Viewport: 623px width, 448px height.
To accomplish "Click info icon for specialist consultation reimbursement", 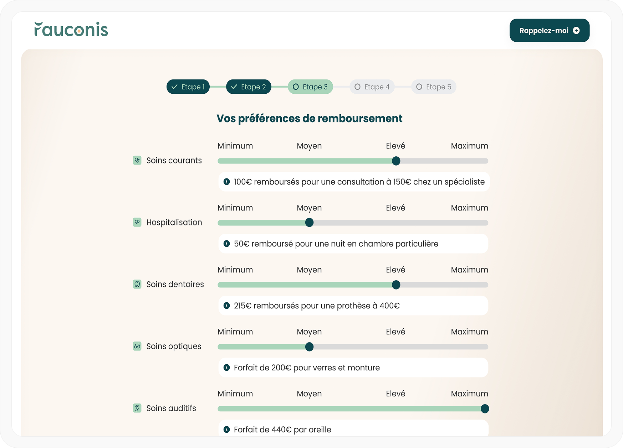I will click(226, 182).
